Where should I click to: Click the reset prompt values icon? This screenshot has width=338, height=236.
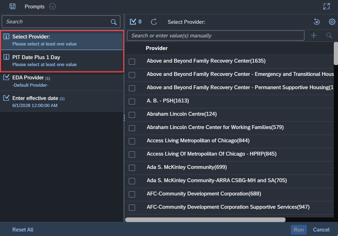[x=317, y=22]
